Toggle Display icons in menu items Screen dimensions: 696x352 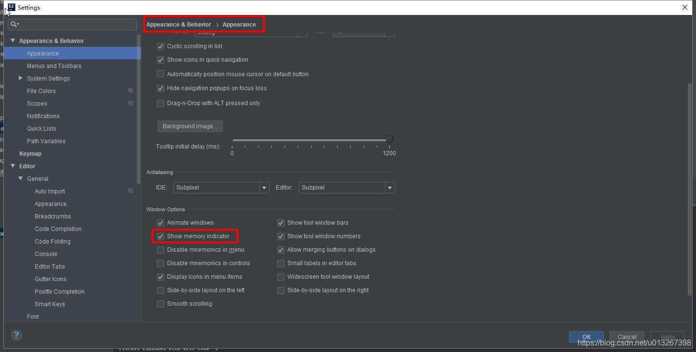click(161, 277)
